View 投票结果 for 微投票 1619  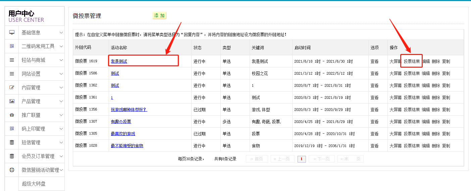pos(412,61)
